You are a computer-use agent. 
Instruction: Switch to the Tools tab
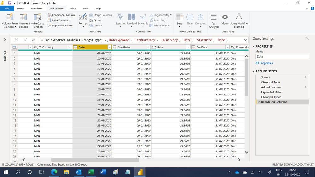click(85, 9)
